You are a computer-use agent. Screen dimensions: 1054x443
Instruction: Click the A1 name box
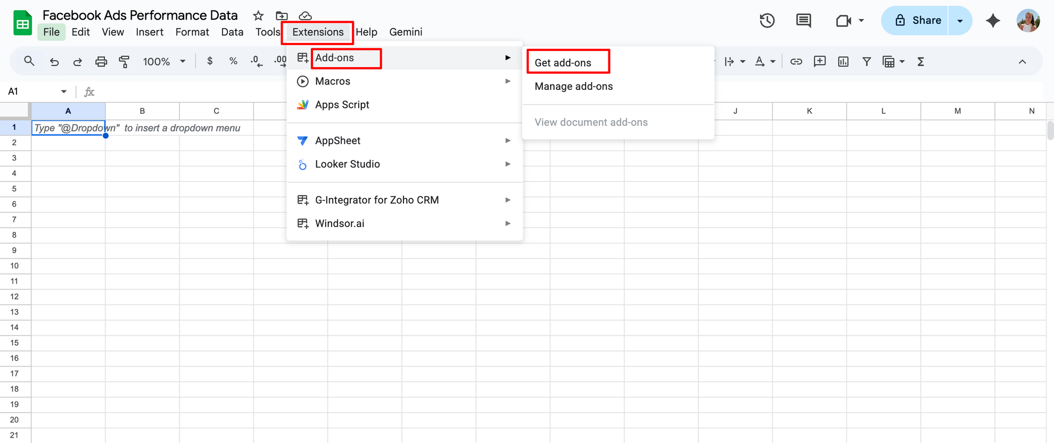tap(32, 91)
